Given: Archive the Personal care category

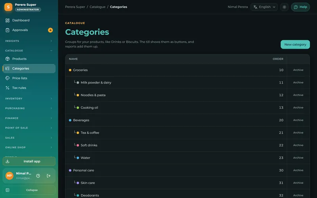Looking at the screenshot, I should 298,170.
